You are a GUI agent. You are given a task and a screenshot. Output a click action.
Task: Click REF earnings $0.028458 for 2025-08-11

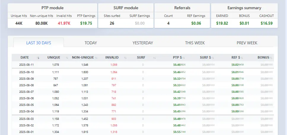coord(237,65)
